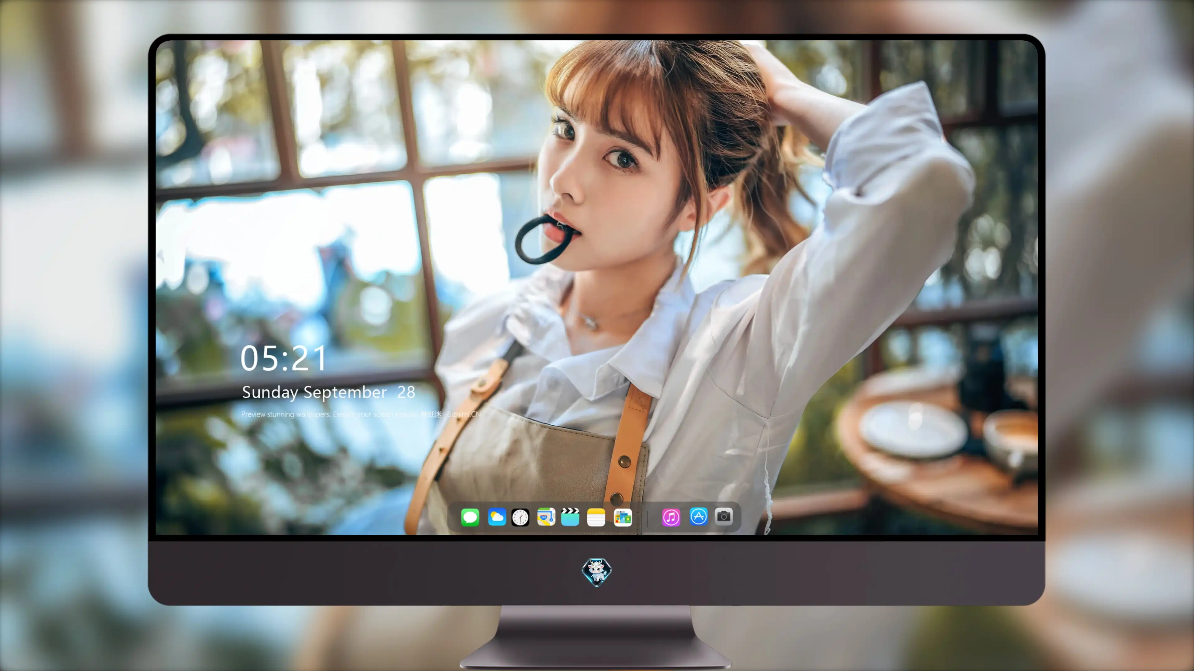Open the Weather app in the dock
1194x671 pixels.
(497, 517)
